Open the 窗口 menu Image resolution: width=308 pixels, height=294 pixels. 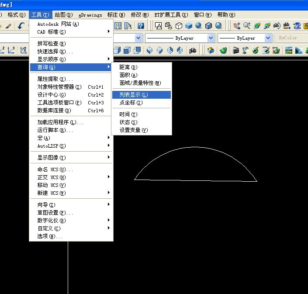click(x=203, y=15)
